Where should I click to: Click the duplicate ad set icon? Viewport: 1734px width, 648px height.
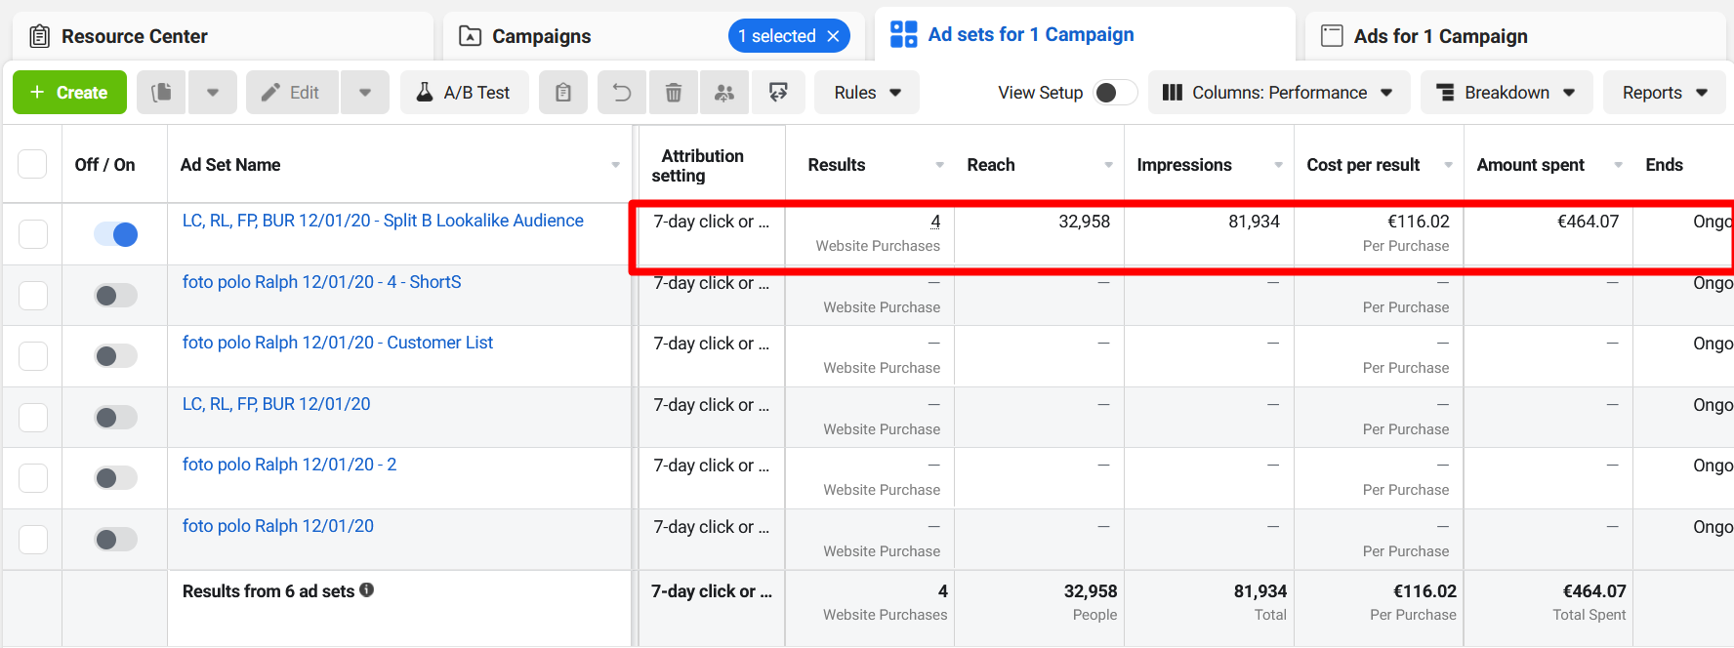162,93
